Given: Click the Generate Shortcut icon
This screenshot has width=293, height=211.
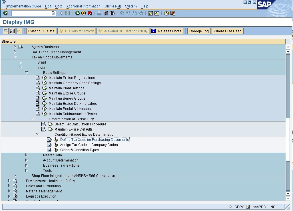Looking at the screenshot, I should pos(157,13).
